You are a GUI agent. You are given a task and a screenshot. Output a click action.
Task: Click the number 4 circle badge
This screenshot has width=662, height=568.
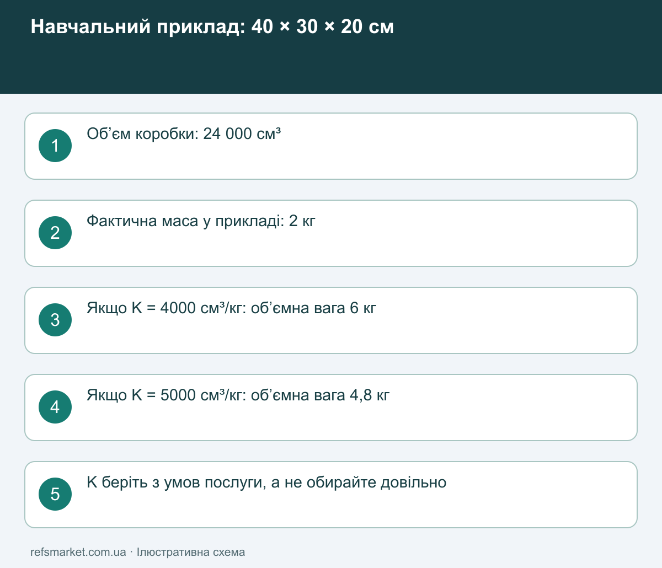(x=55, y=407)
